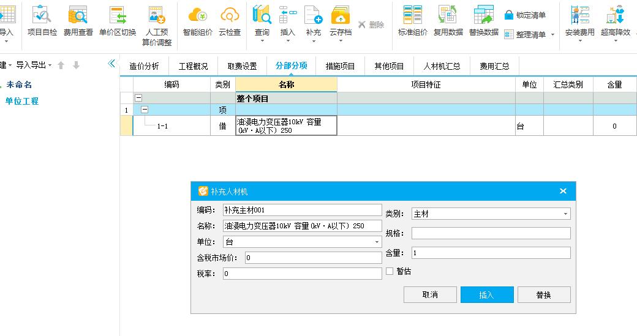
Task: Click the 锁定清单 lock list icon
Action: [x=508, y=15]
